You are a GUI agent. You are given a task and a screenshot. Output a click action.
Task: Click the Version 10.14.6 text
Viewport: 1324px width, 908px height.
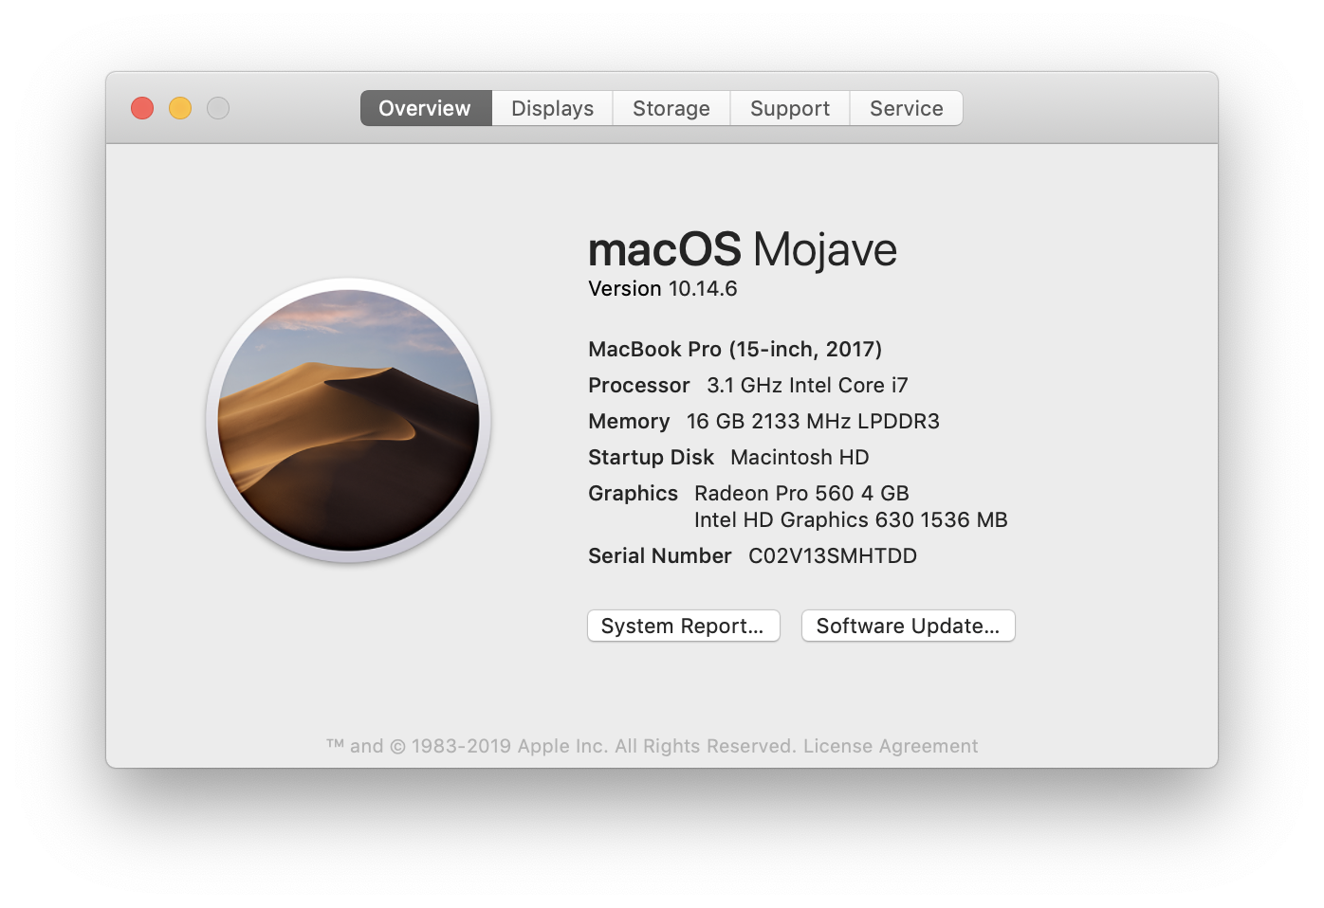coord(663,289)
